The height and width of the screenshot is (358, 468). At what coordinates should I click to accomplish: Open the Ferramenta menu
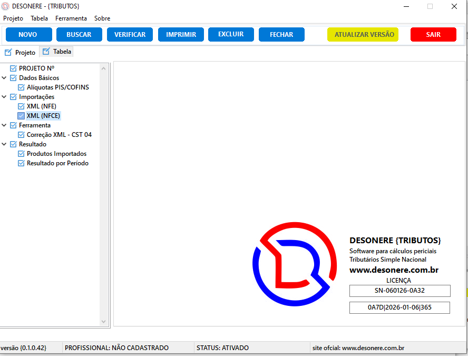click(x=71, y=18)
